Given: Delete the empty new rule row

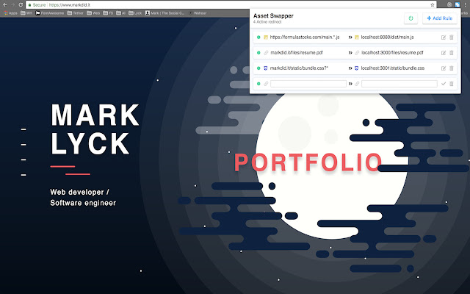Looking at the screenshot, I should tap(452, 84).
